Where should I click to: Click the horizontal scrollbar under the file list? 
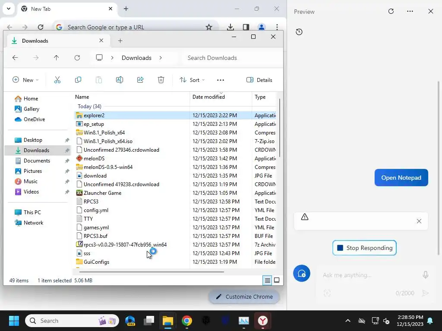tap(152, 272)
